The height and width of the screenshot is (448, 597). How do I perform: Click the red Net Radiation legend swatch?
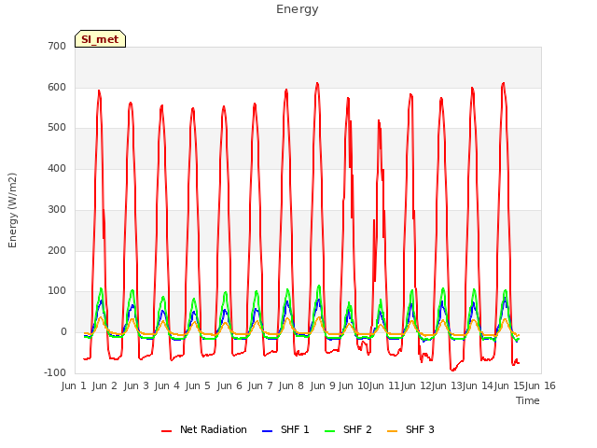[166, 431]
